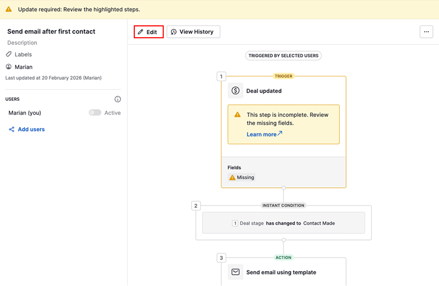This screenshot has width=439, height=286.
Task: Click the Edit pencil button
Action: pyautogui.click(x=148, y=32)
